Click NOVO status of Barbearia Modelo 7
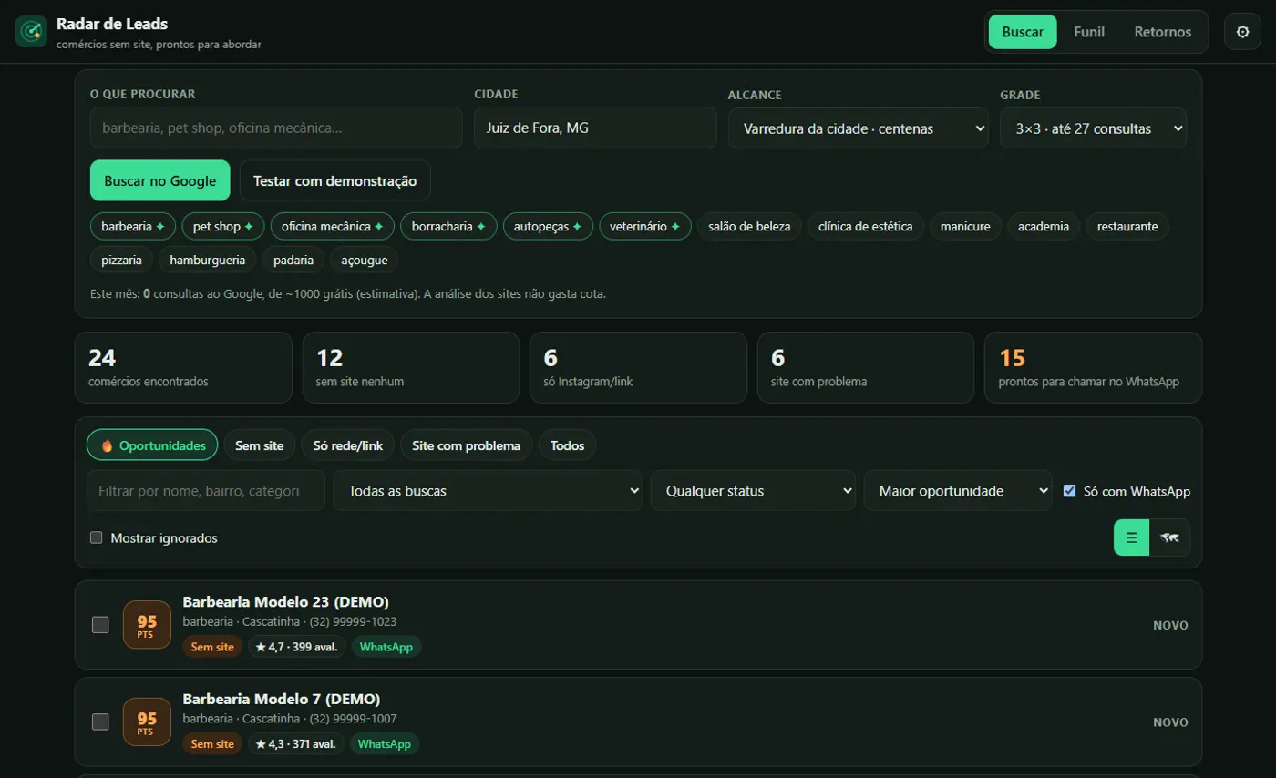 (x=1170, y=722)
